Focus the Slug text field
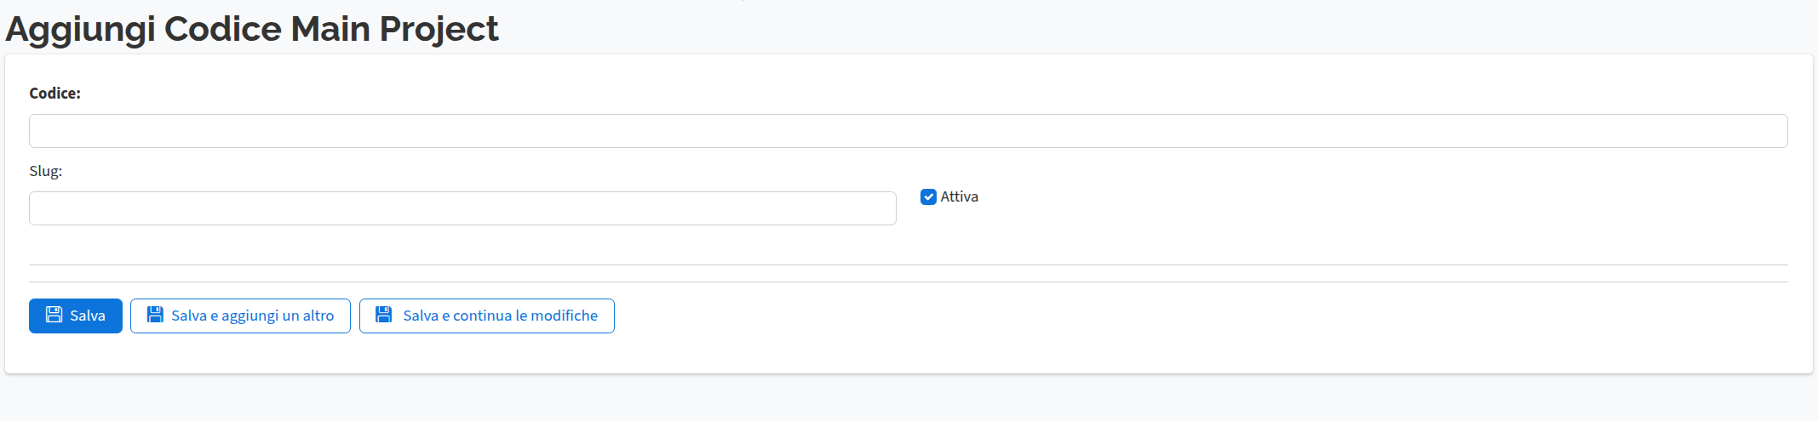Screen dimensions: 1818x421 462,208
